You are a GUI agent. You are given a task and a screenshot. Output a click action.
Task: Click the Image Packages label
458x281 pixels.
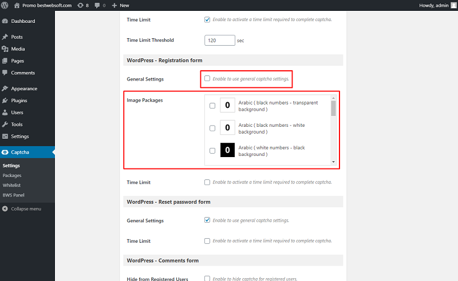tap(145, 101)
